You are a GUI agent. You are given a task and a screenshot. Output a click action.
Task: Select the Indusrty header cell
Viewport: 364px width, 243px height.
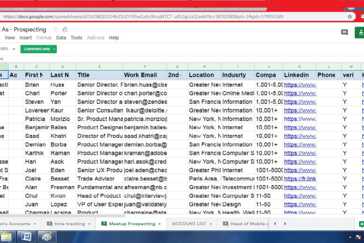point(238,75)
